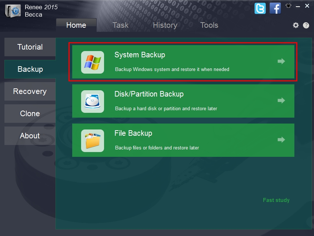The width and height of the screenshot is (314, 236).
Task: Switch to the Clone section
Action: point(30,114)
